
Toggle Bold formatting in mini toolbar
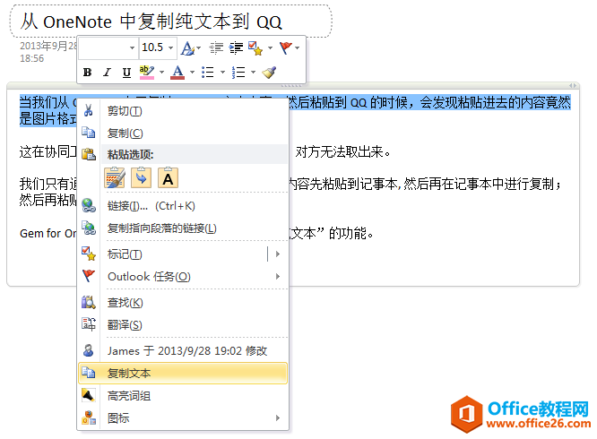87,73
